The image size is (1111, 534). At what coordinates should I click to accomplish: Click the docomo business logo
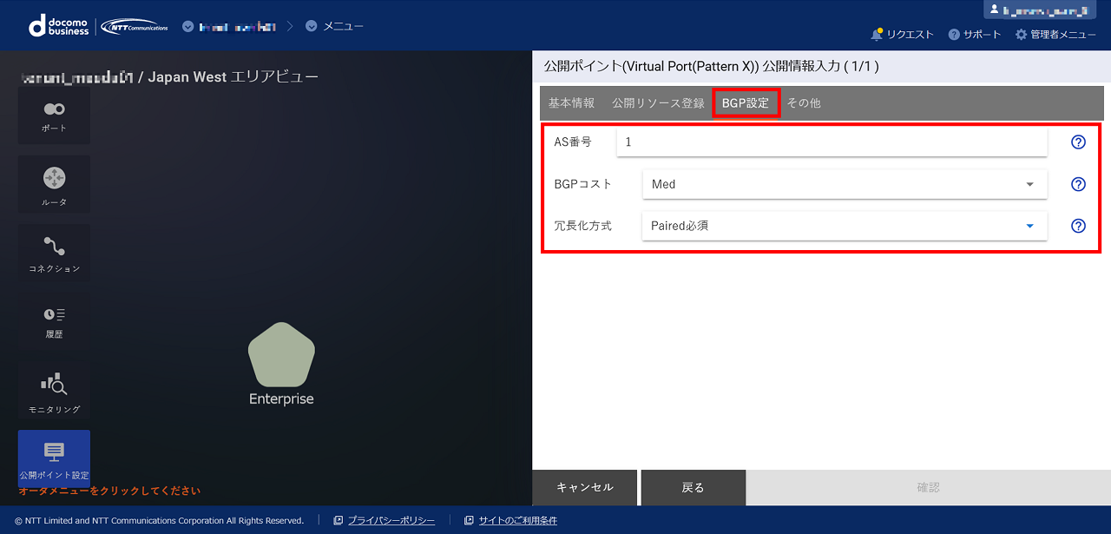(x=59, y=26)
